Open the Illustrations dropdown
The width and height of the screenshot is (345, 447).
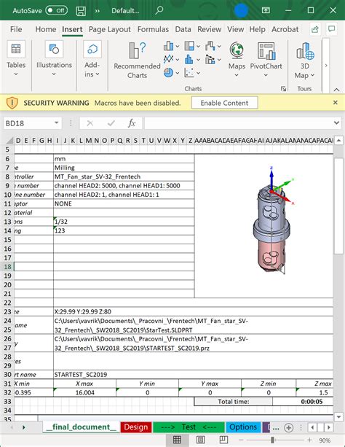click(x=54, y=58)
